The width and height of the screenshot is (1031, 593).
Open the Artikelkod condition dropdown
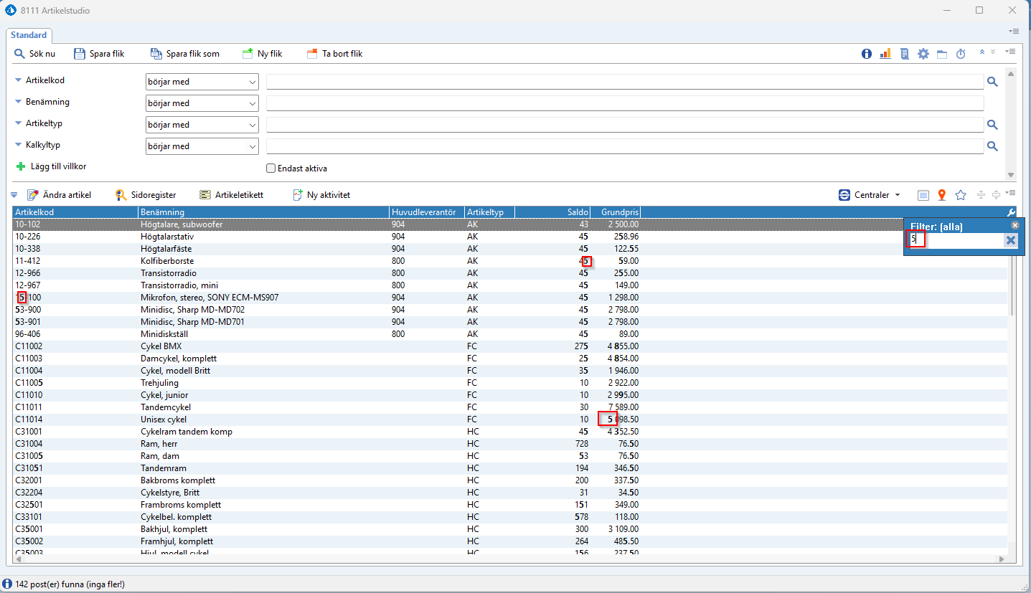202,82
